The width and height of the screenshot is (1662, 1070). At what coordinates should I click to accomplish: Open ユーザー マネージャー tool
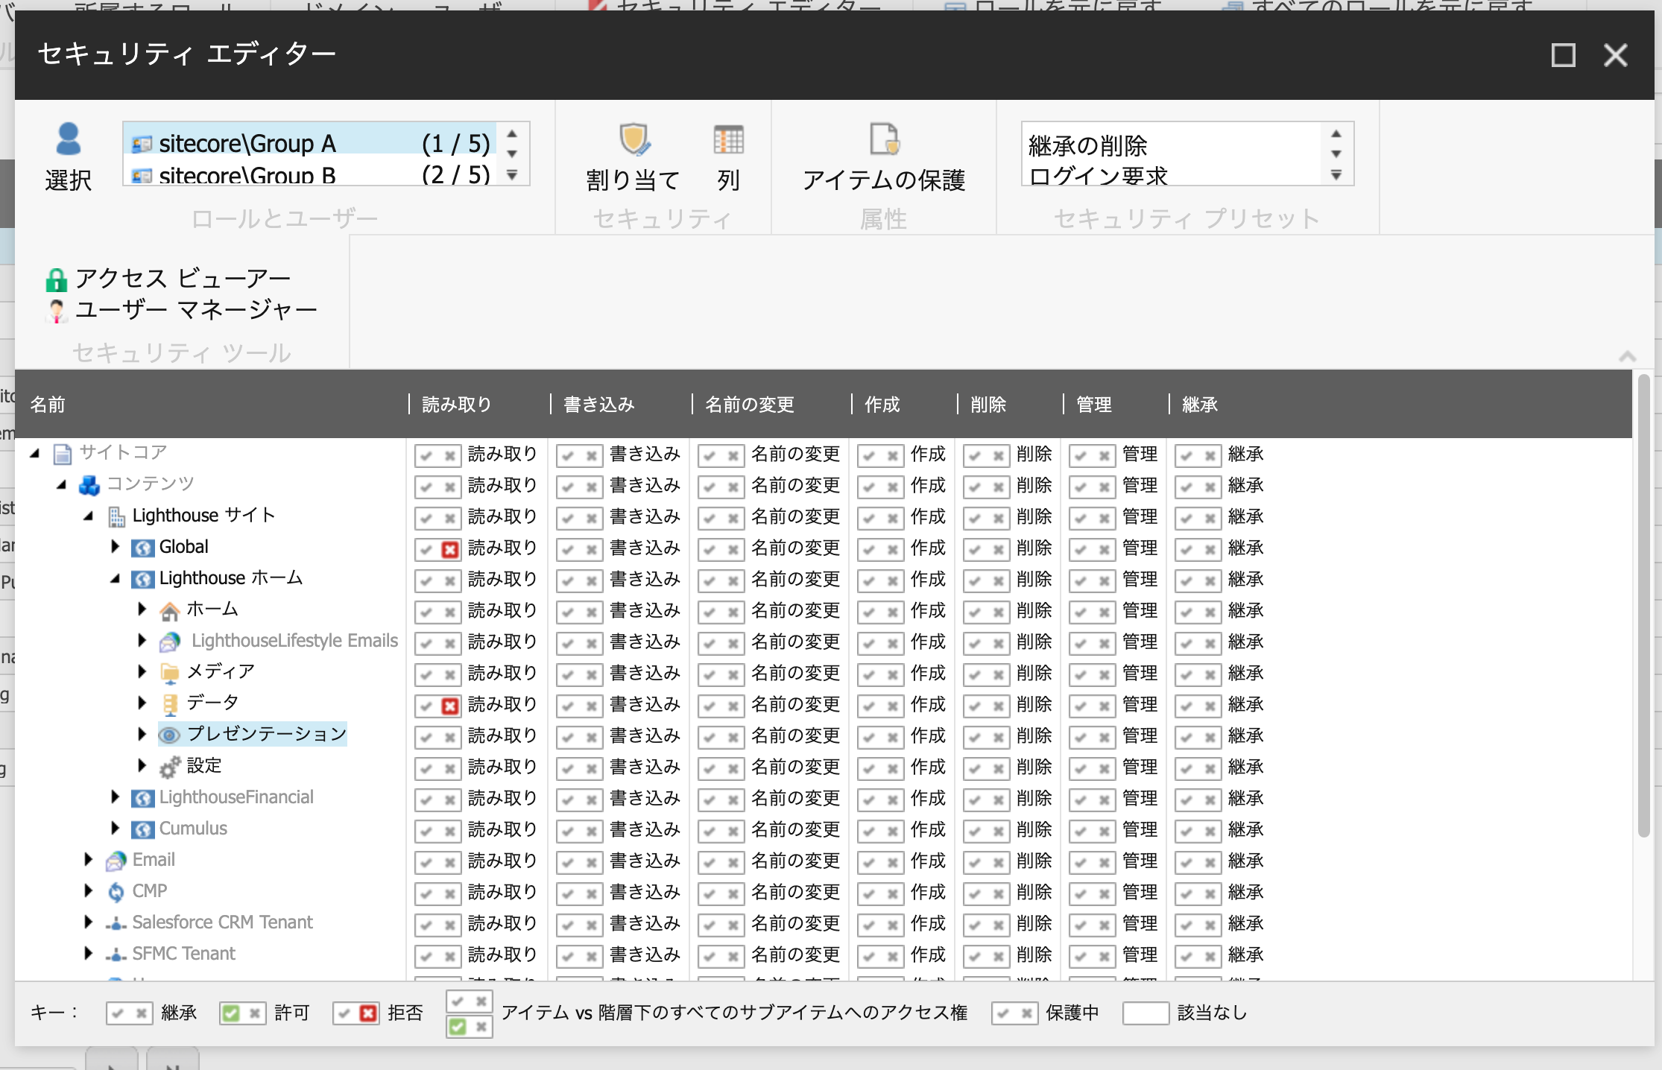182,310
